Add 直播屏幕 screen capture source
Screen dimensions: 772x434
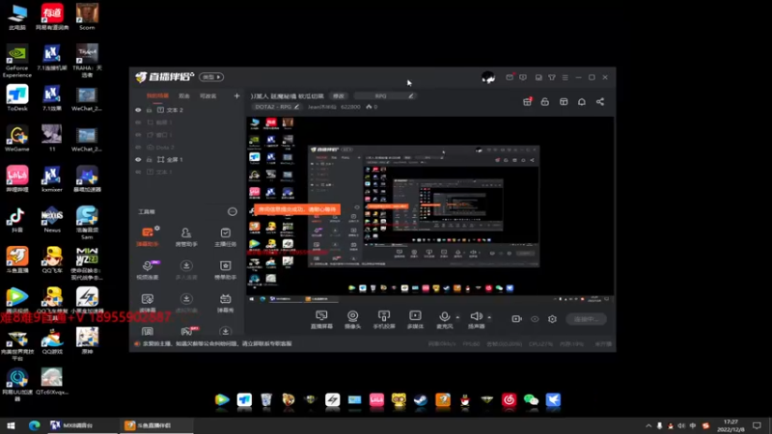click(321, 319)
